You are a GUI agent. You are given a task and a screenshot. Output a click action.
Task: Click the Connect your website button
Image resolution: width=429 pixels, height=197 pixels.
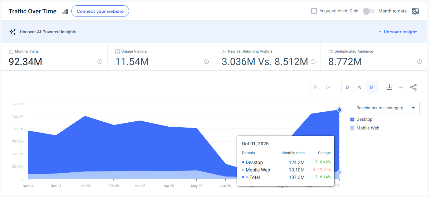pos(100,11)
